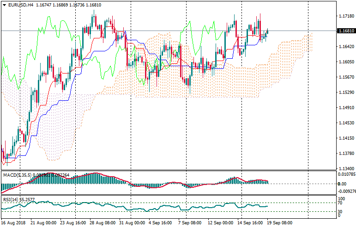Screen dimensions: 356x228
Task: Click the highlighted current price 1.16810 label
Action: [x=346, y=31]
